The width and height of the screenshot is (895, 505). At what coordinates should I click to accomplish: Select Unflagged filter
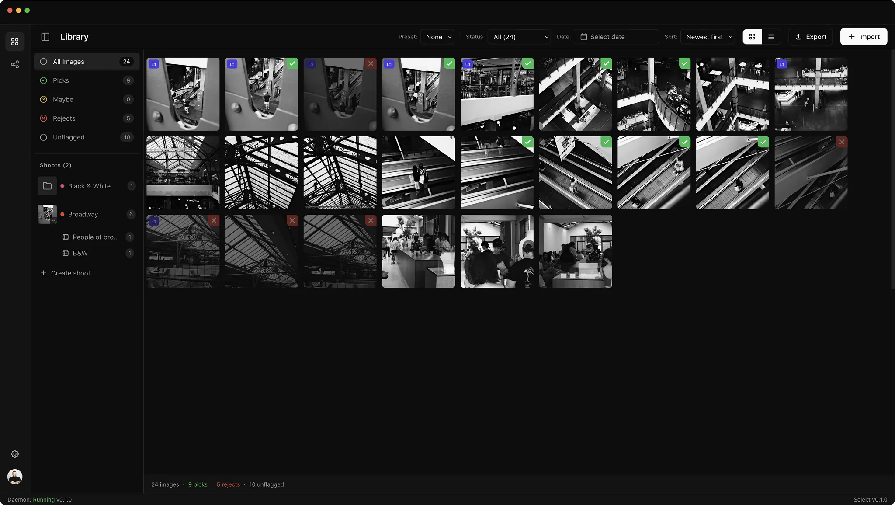(x=87, y=137)
